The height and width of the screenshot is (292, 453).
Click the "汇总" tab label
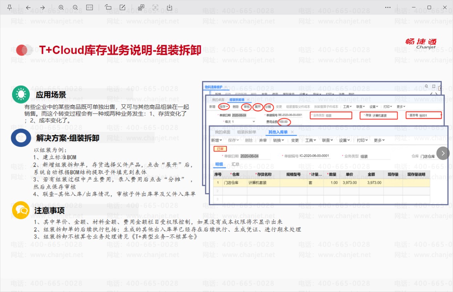[x=235, y=165]
